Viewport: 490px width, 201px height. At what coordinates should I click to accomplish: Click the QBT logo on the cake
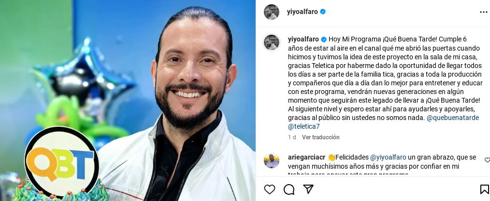[x=61, y=161]
